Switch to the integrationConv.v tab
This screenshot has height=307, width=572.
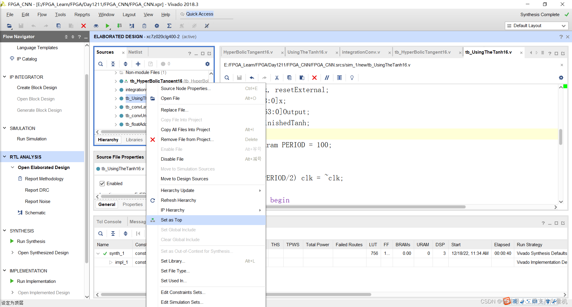click(x=361, y=52)
